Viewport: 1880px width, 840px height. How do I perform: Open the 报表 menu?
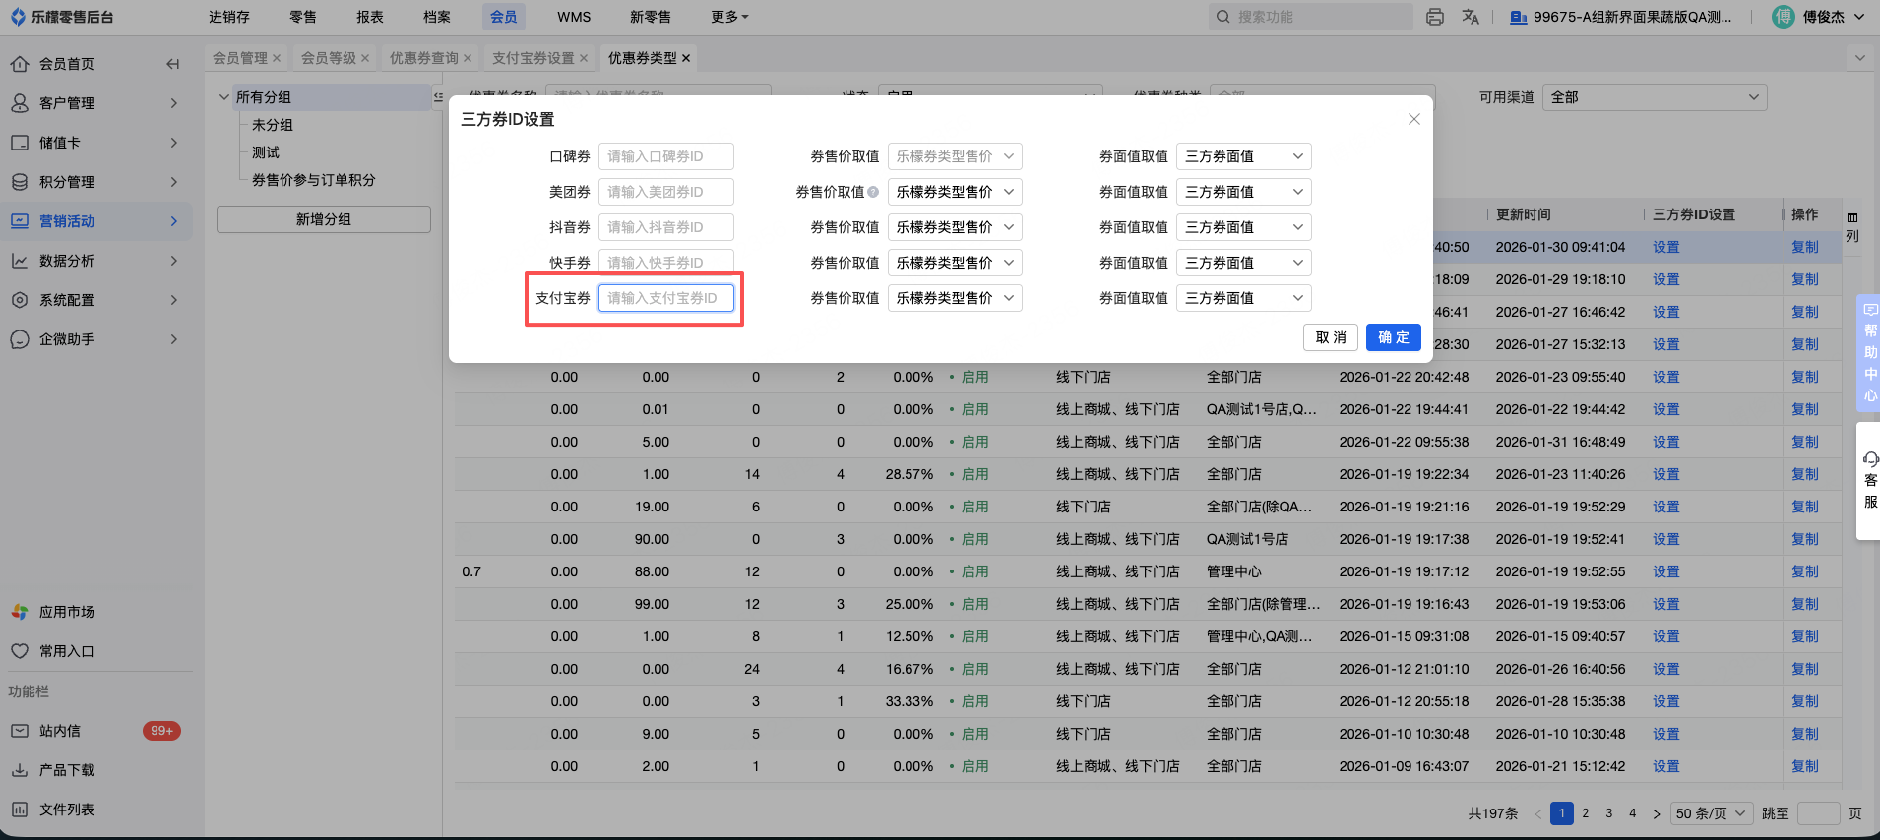click(370, 17)
